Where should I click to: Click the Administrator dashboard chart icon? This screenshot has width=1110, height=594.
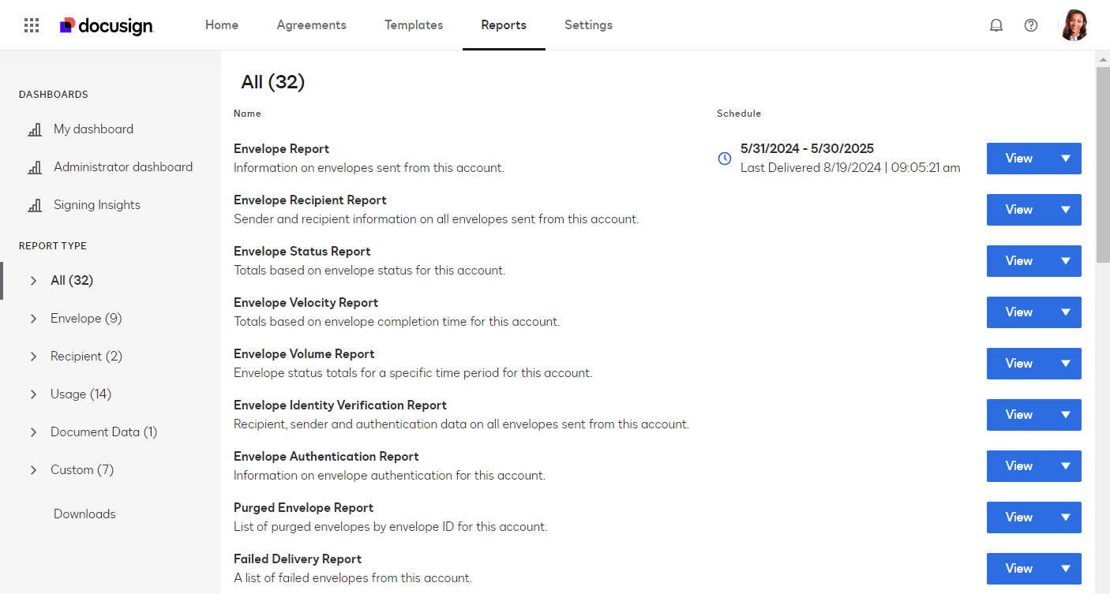pyautogui.click(x=35, y=167)
